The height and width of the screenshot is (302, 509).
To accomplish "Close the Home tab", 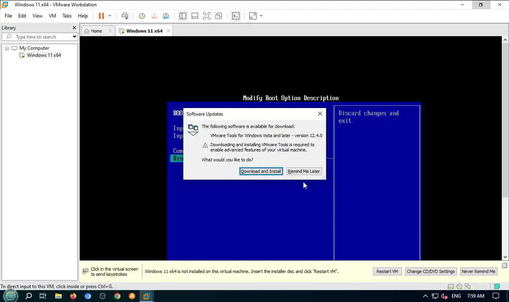I will coord(110,31).
